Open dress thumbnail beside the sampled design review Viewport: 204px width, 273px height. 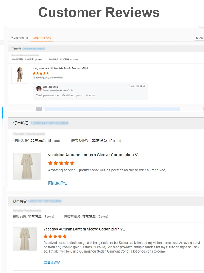25,239
